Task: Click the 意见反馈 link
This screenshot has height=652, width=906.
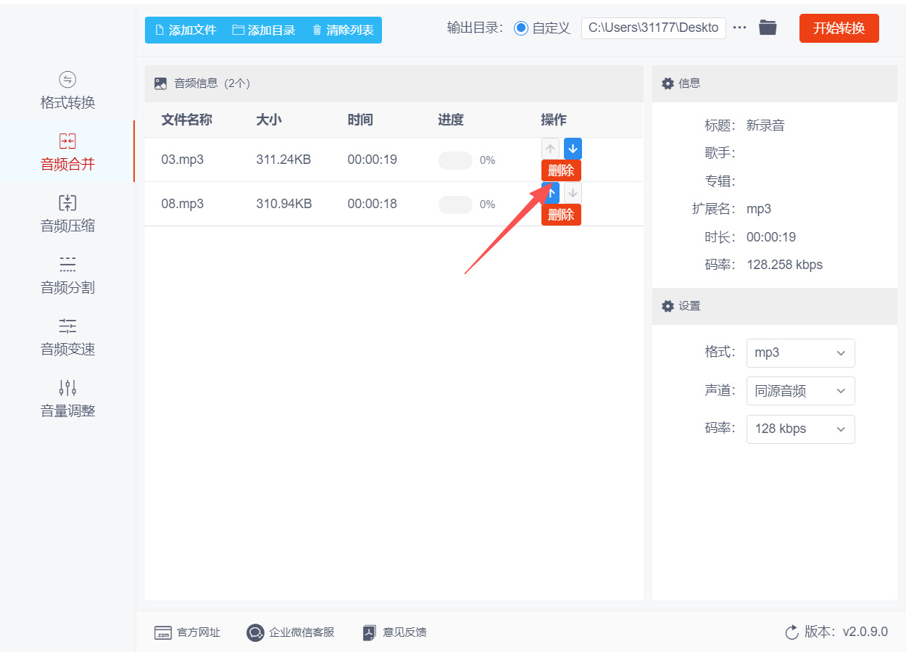Action: pyautogui.click(x=394, y=632)
